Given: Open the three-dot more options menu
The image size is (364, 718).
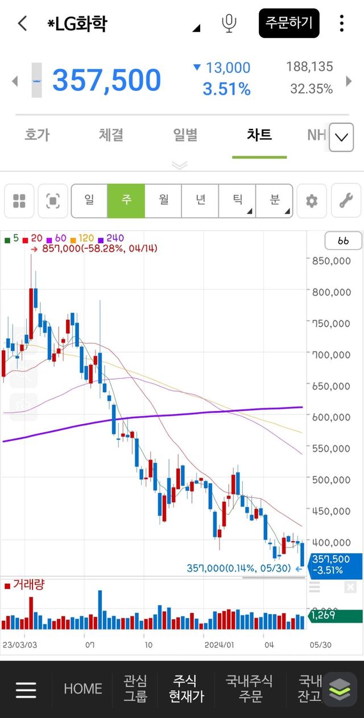Looking at the screenshot, I should [x=341, y=23].
